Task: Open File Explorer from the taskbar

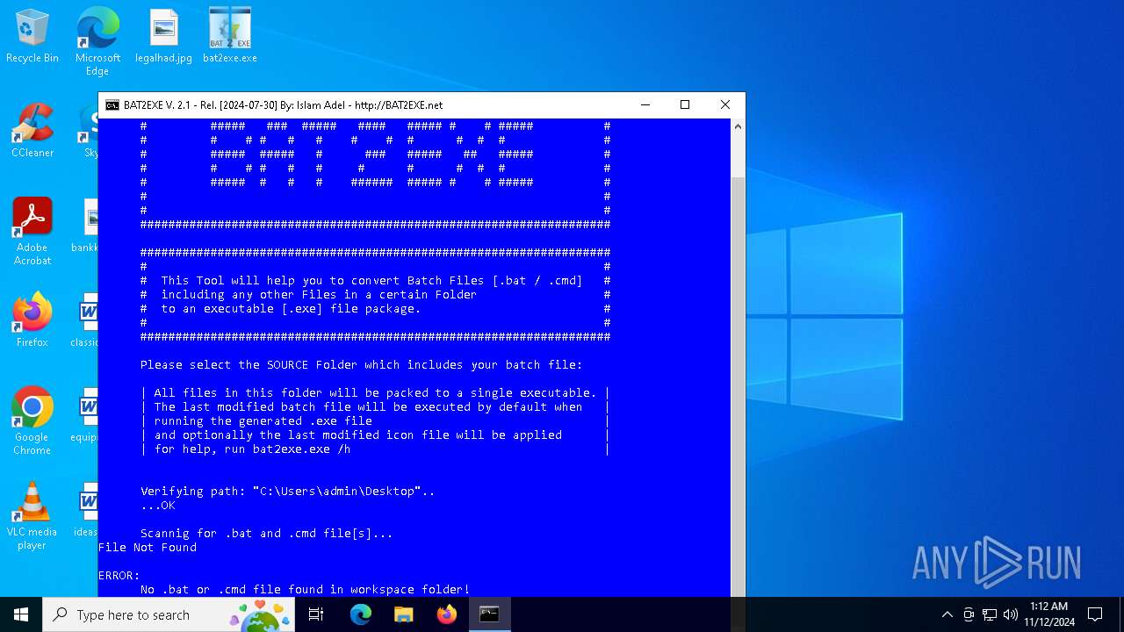Action: click(x=403, y=614)
